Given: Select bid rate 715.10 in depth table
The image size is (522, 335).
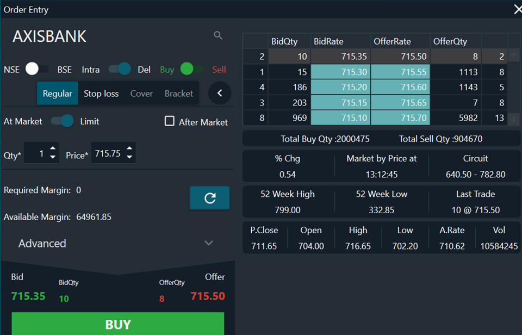Looking at the screenshot, I should [340, 118].
